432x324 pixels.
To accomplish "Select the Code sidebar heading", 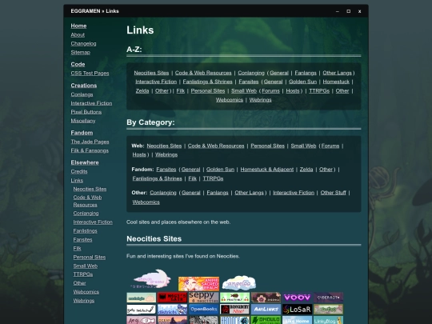I will click(x=78, y=65).
